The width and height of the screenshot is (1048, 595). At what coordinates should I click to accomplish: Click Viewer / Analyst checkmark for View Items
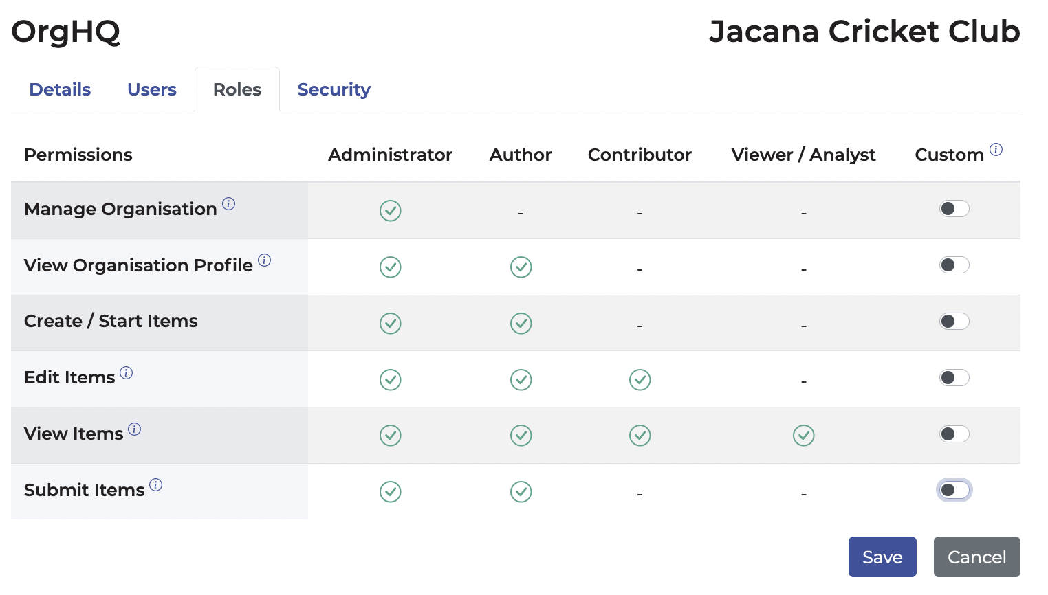pos(803,436)
